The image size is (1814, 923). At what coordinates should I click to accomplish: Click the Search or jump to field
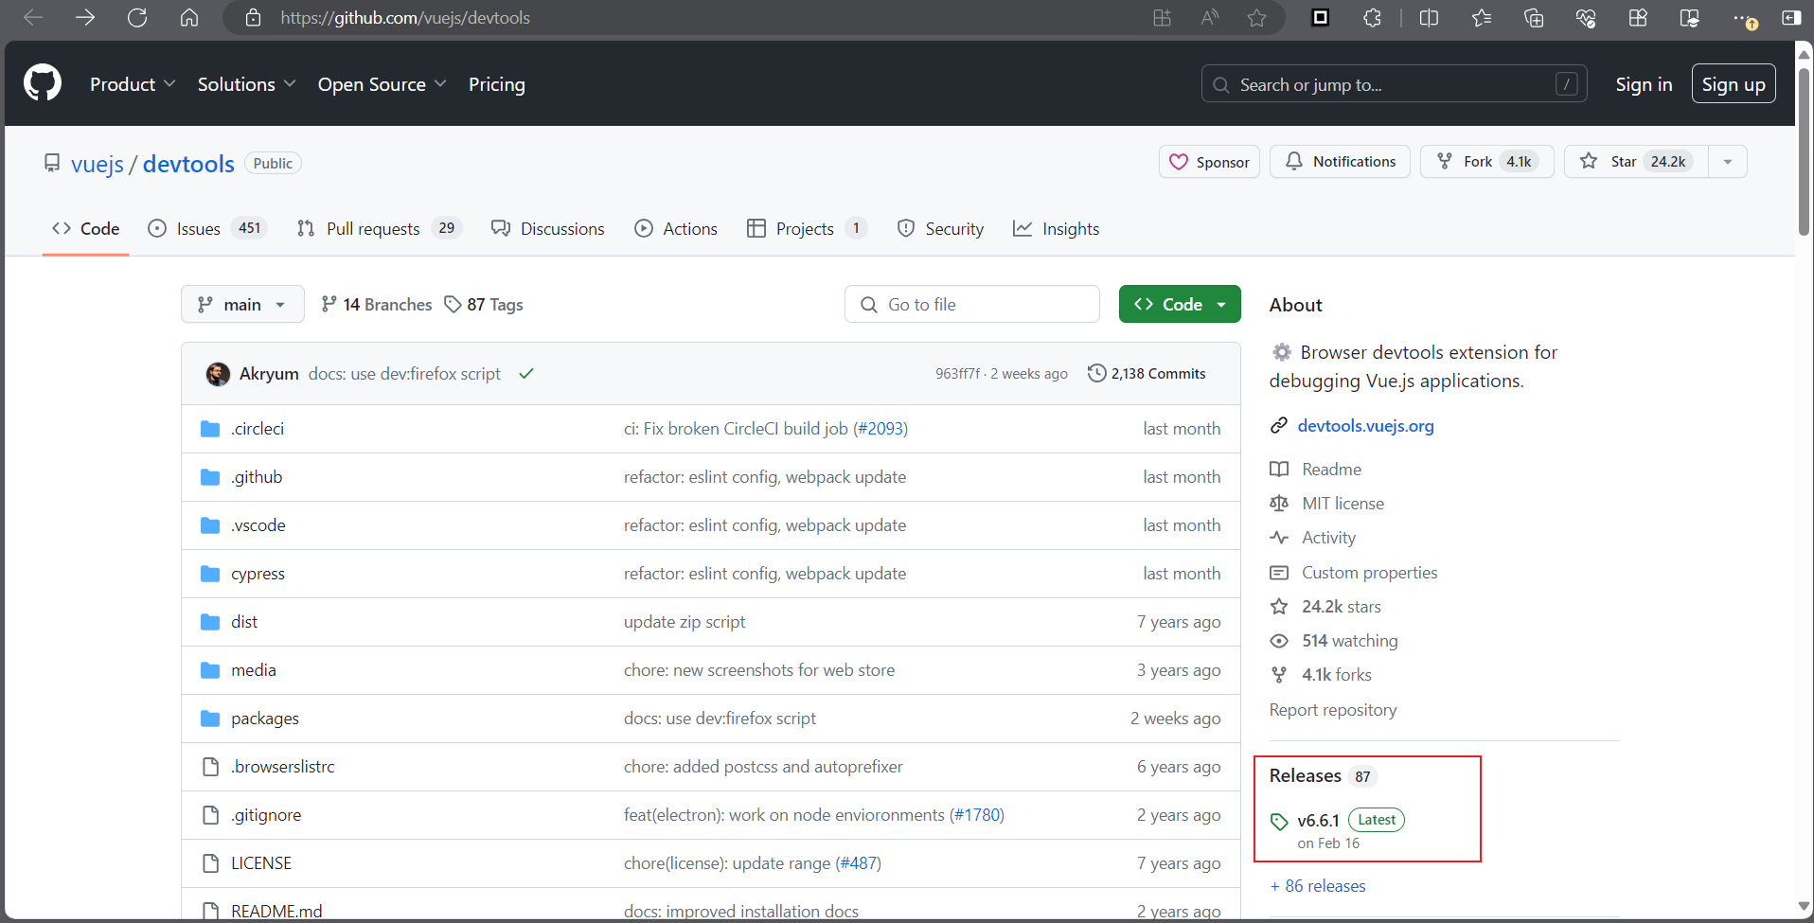(1394, 84)
